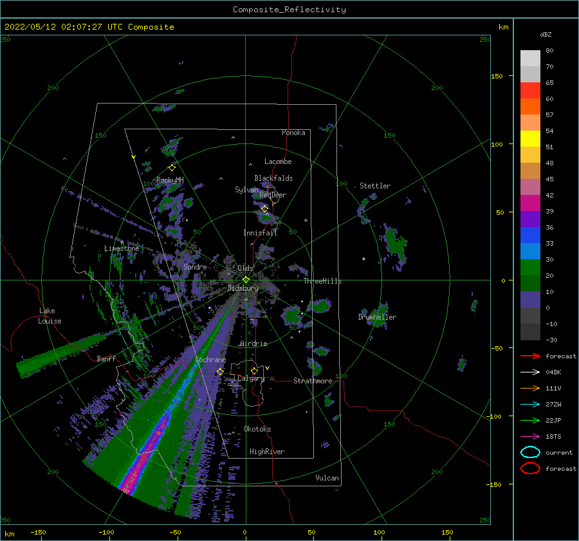Click the orange 111V arrow icon
This screenshot has height=541, width=579.
(x=530, y=388)
